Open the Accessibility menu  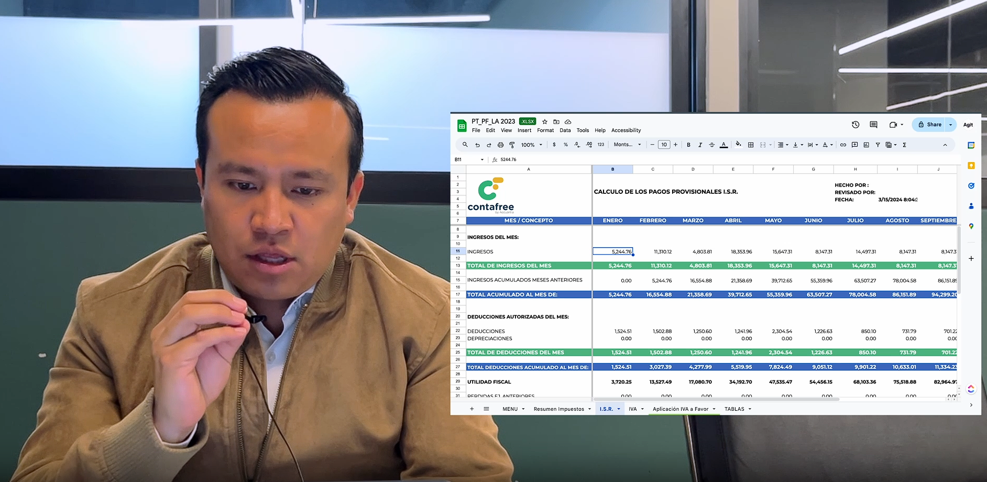coord(626,130)
